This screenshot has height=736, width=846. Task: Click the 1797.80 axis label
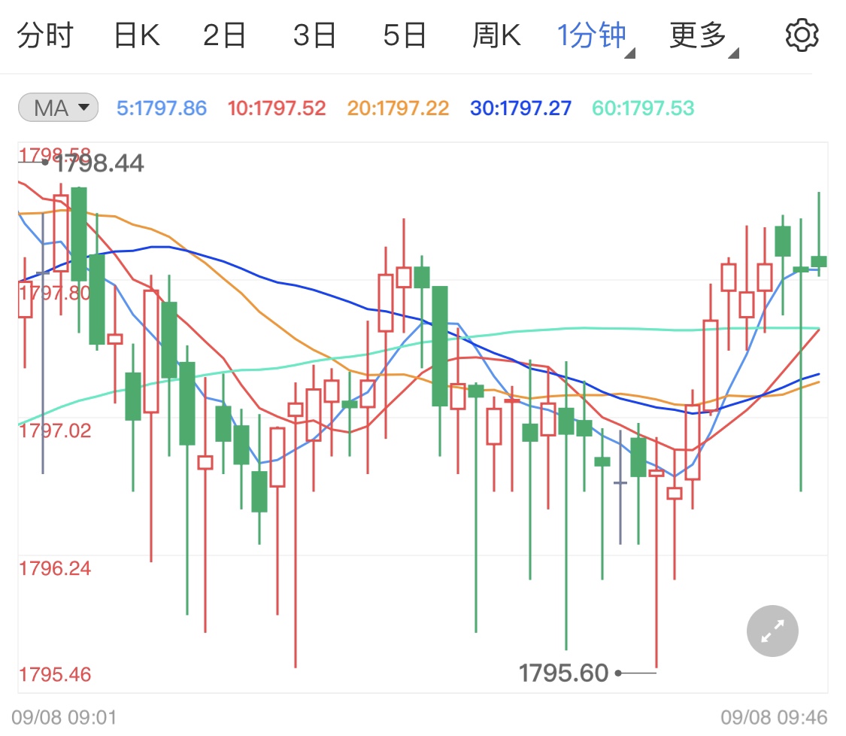tap(54, 293)
